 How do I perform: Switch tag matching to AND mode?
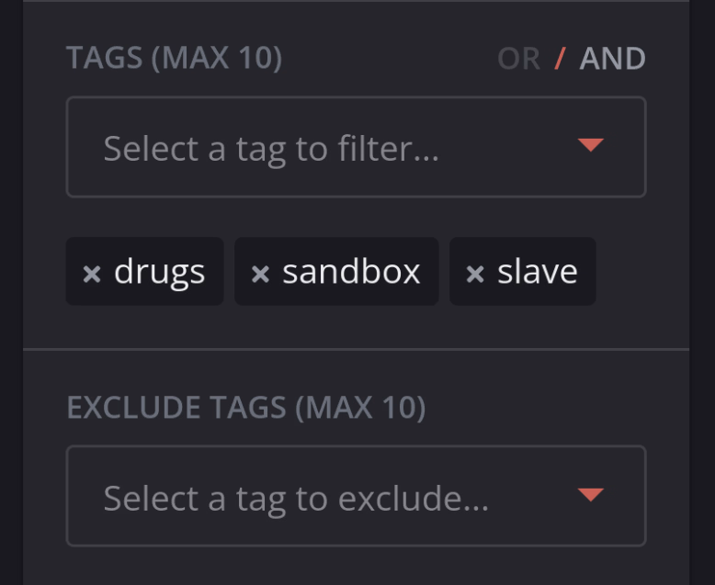tap(612, 59)
